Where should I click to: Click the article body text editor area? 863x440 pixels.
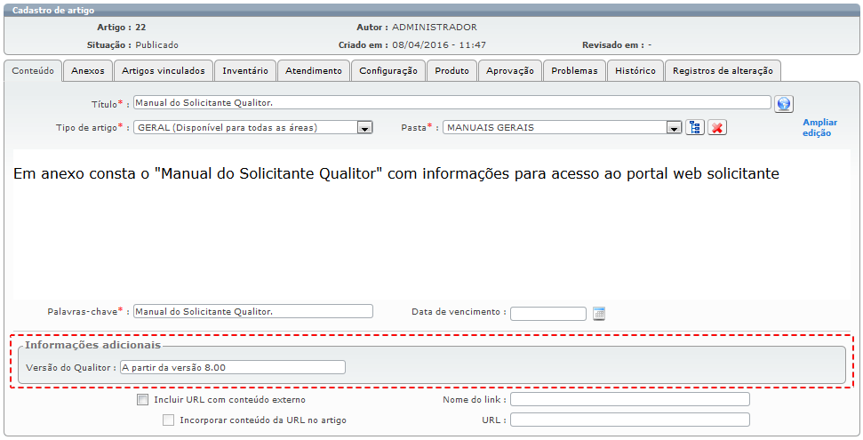pos(432,225)
